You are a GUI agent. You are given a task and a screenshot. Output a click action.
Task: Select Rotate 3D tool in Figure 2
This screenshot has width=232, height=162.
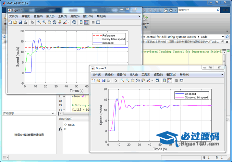tap(138, 80)
